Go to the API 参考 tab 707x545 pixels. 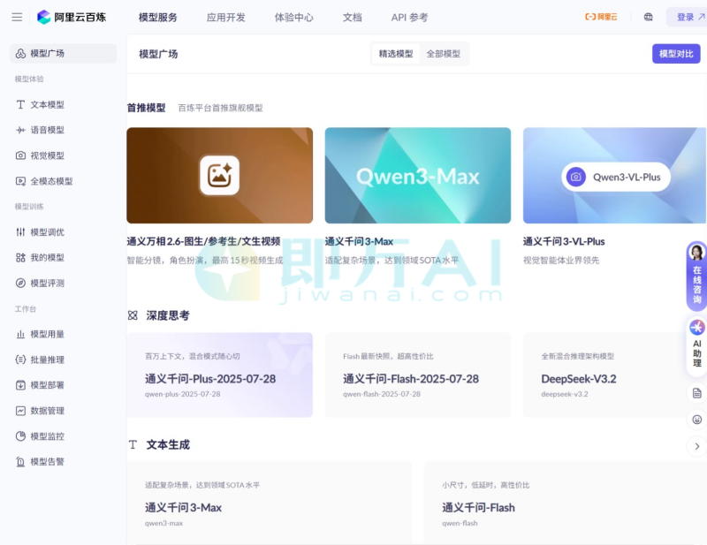(x=409, y=17)
